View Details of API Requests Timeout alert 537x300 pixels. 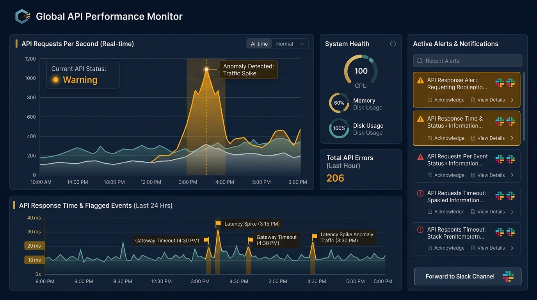click(x=488, y=212)
